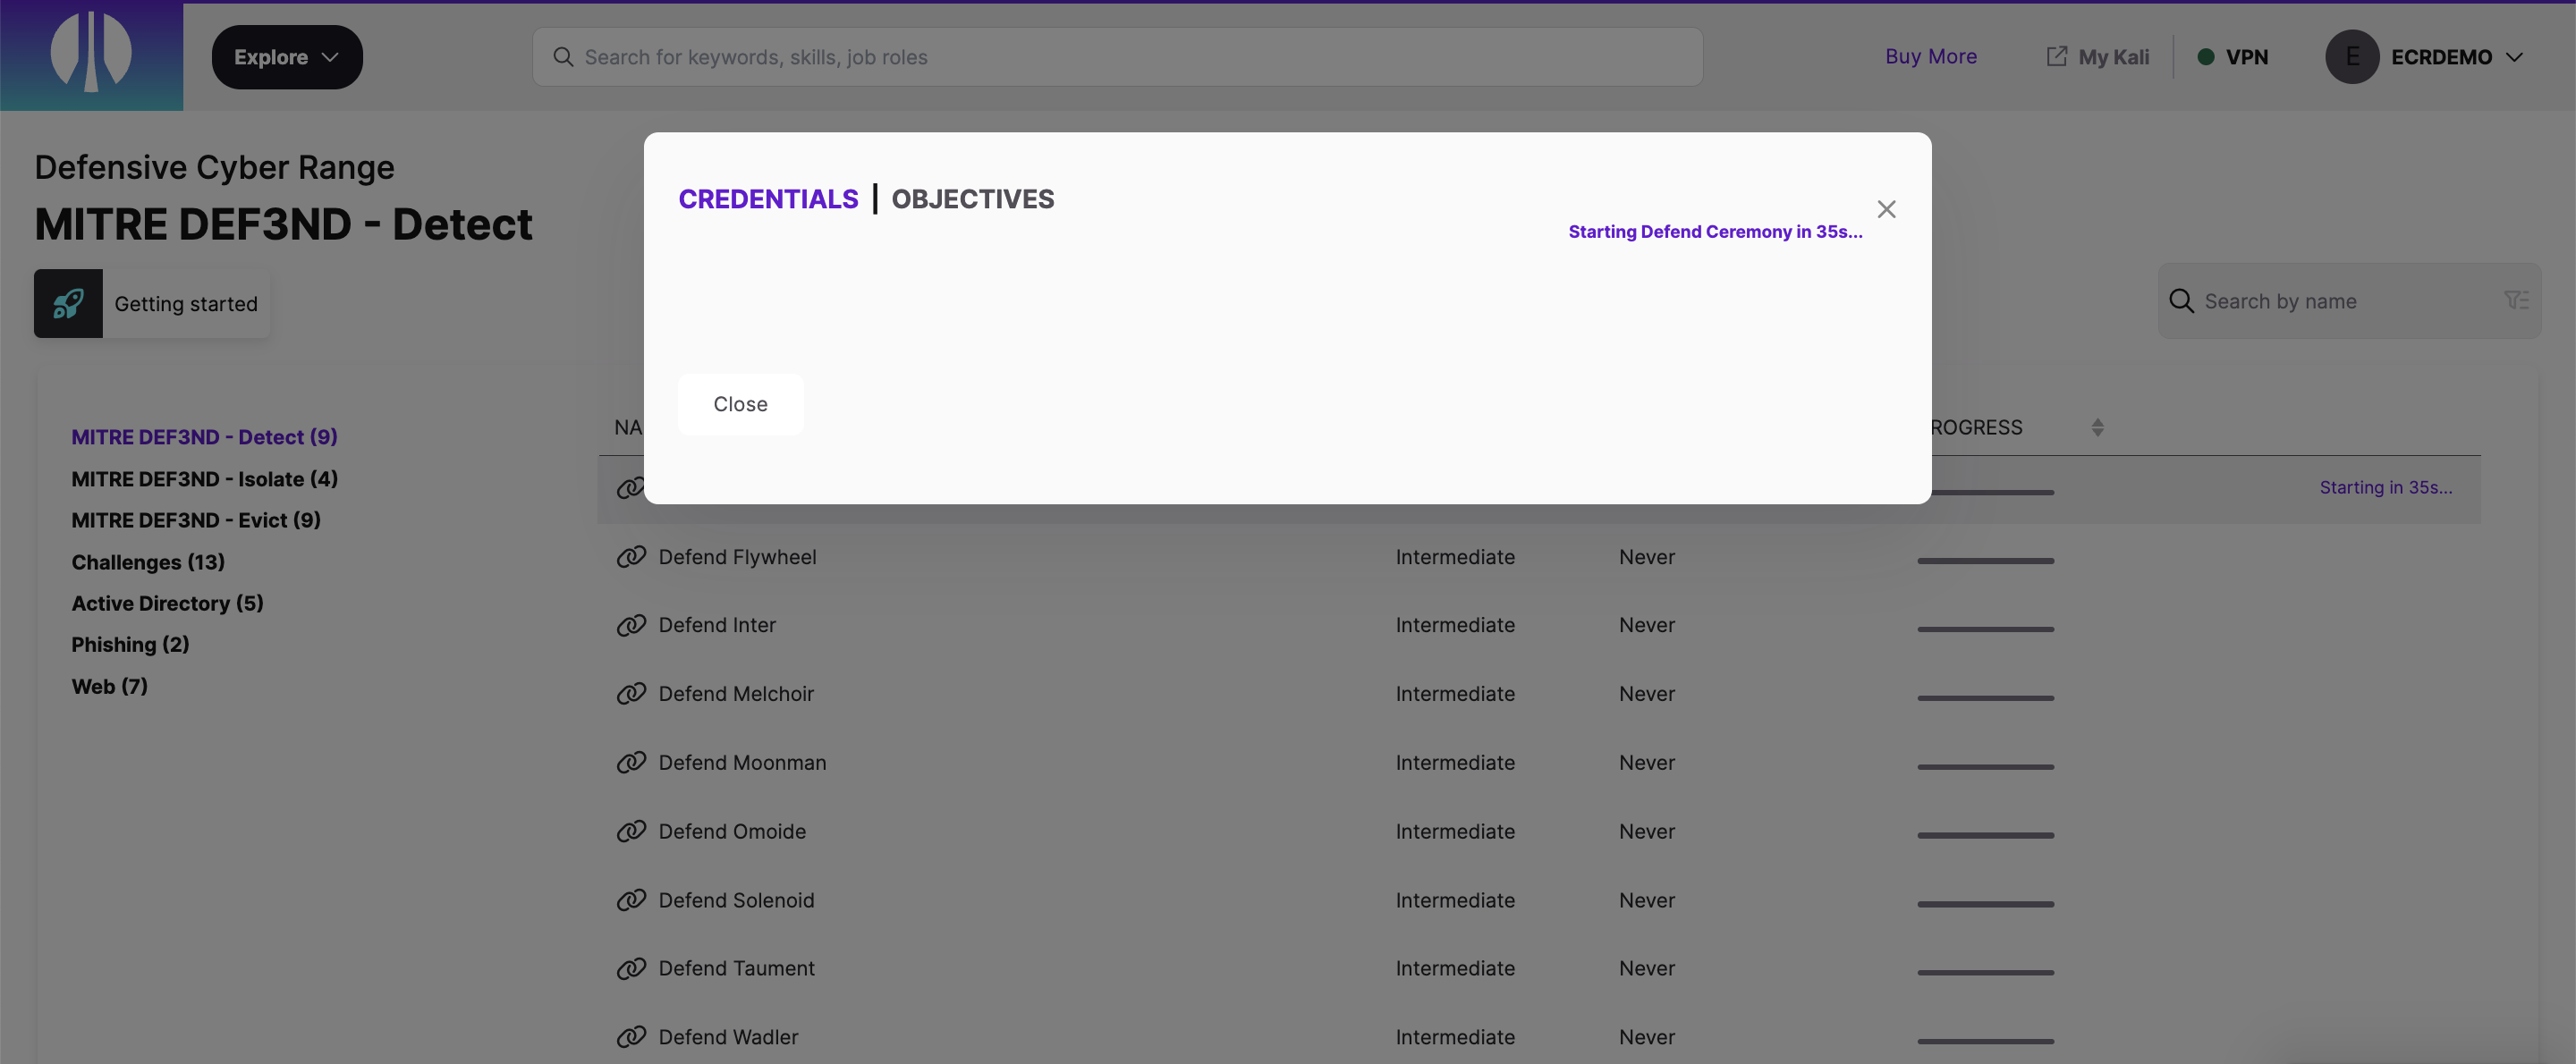Select the CREDENTIALS tab

coord(768,199)
